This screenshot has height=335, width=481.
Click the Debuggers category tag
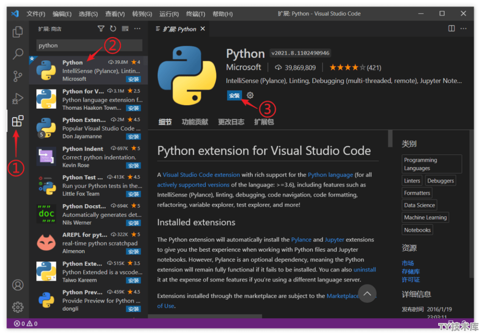[x=440, y=180]
